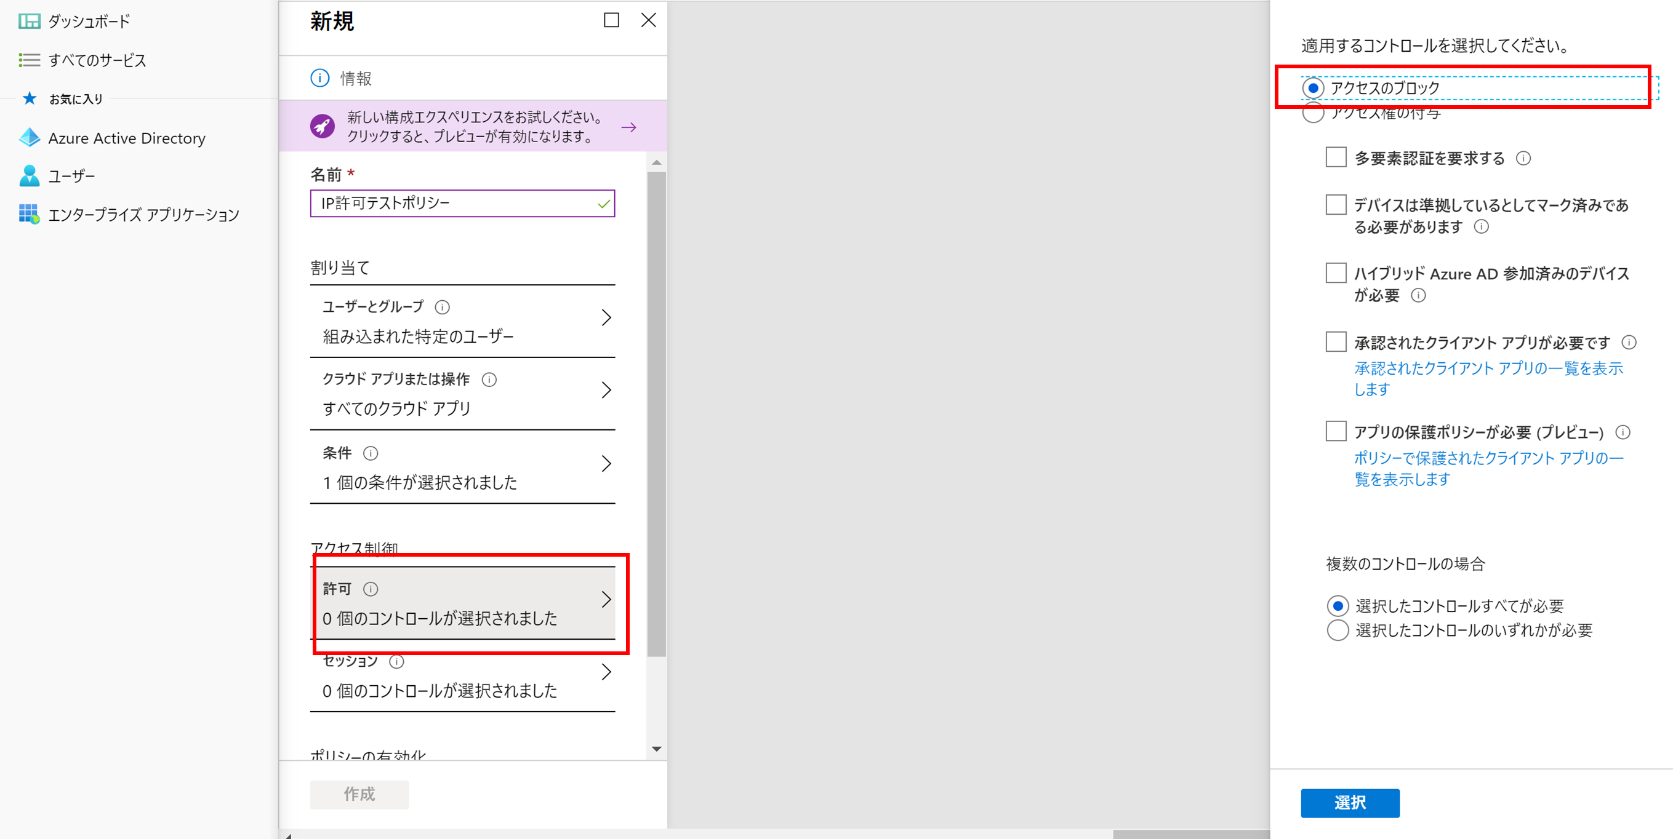Open the Enterprise Applications grid icon
Viewport: 1673px width, 839px height.
point(29,214)
